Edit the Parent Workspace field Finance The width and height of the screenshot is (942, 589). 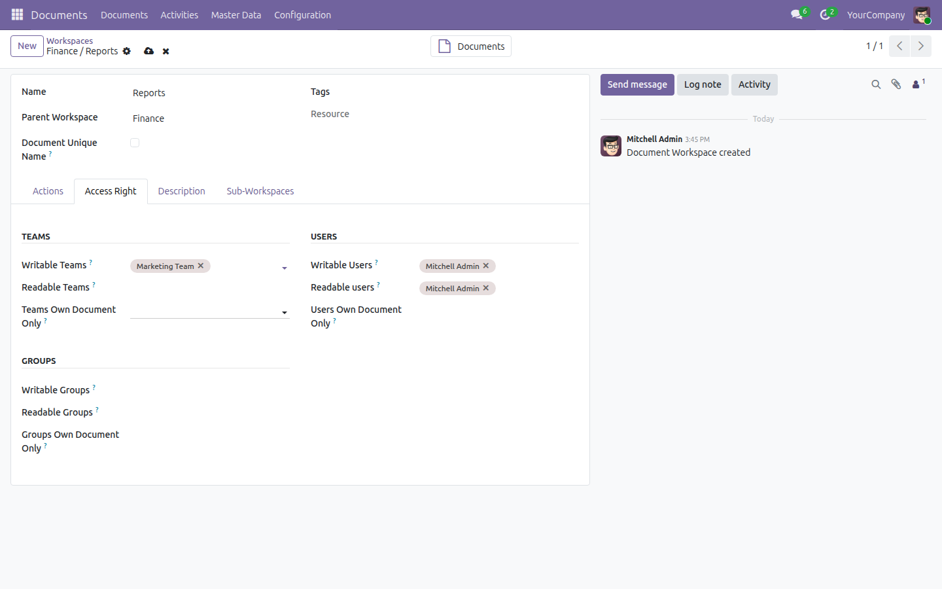tap(209, 118)
